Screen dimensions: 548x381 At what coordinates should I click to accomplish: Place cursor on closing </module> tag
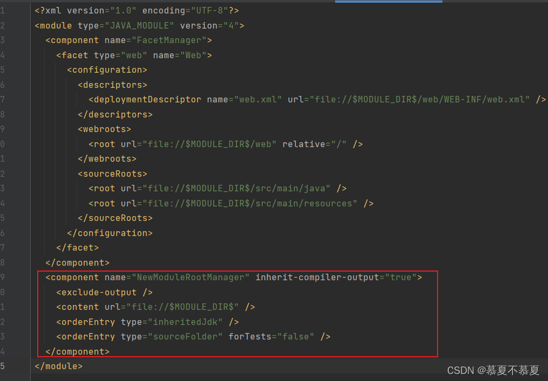(x=59, y=366)
